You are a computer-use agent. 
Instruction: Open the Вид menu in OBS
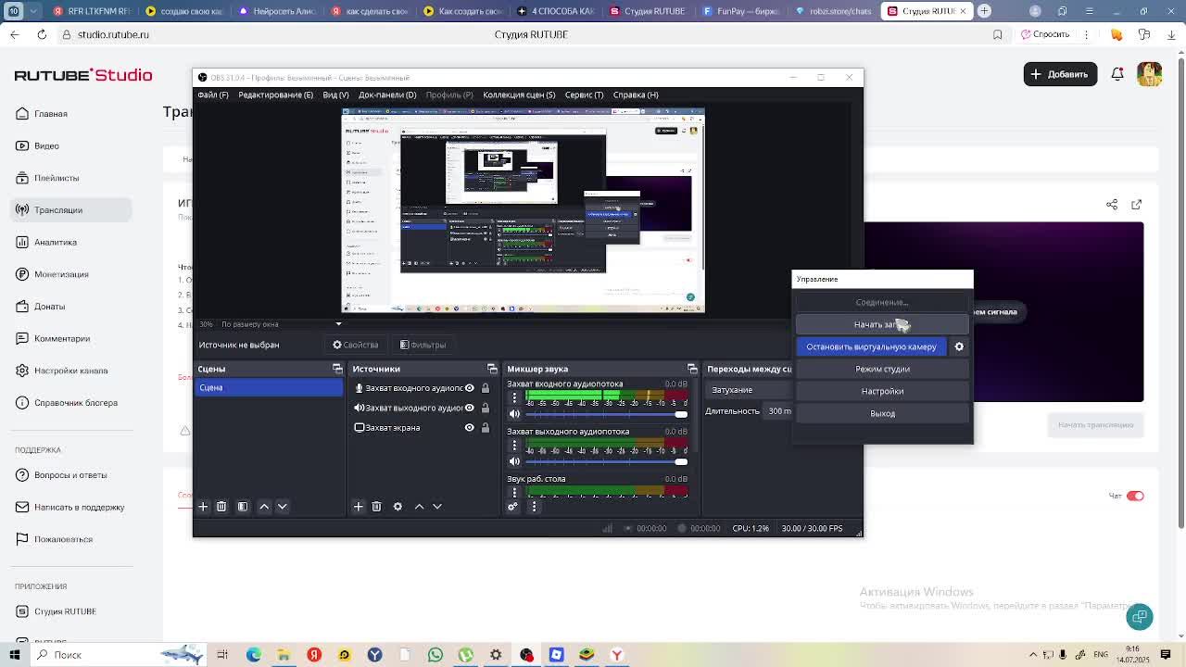pyautogui.click(x=335, y=94)
